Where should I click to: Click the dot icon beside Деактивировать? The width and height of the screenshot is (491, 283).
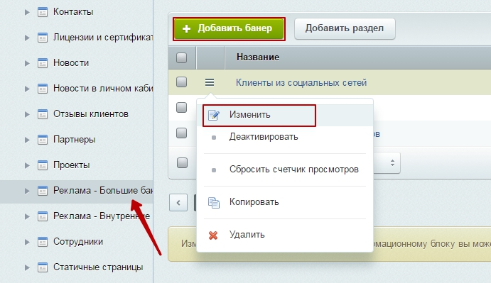tap(214, 138)
